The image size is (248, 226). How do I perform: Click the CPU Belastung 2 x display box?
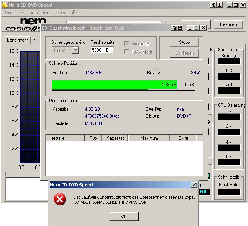point(229,132)
